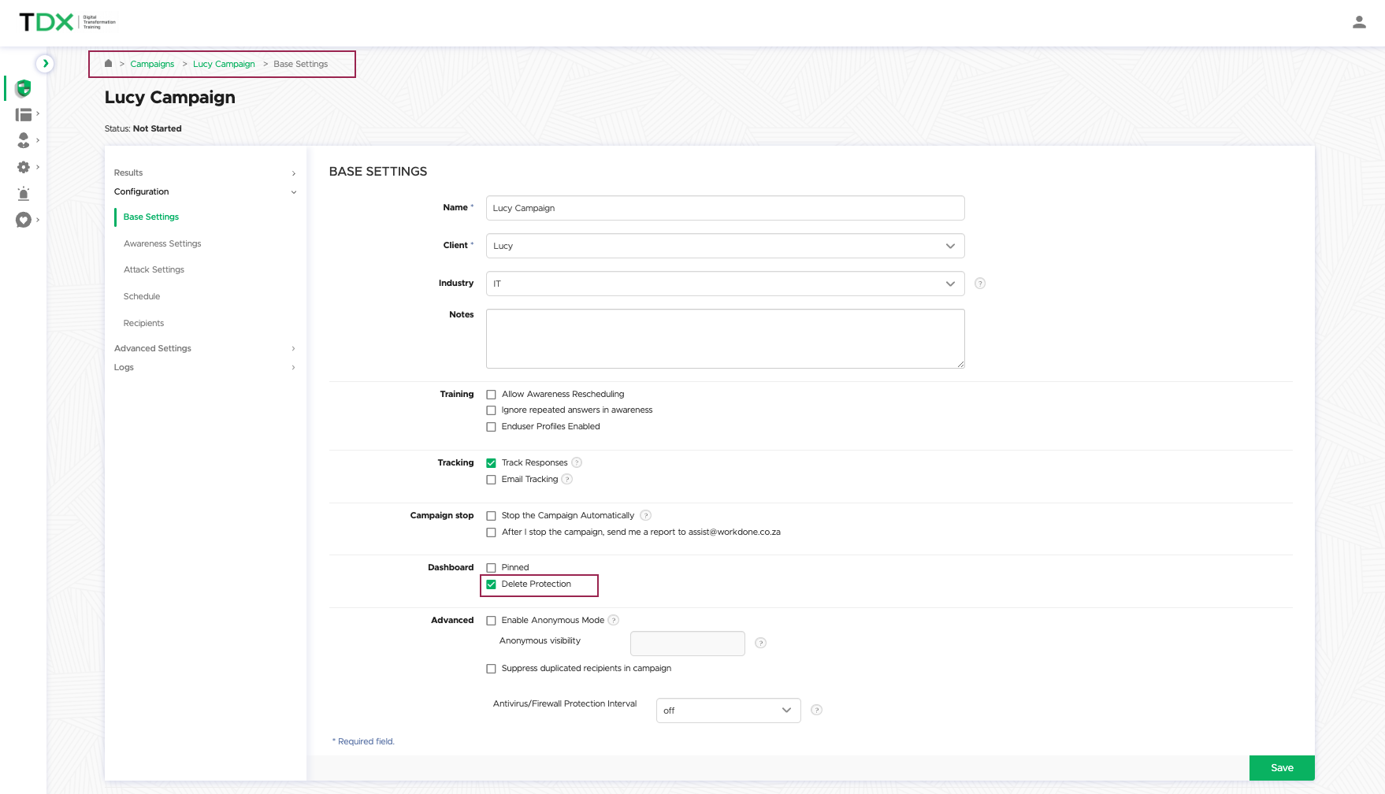Show help for Anonymous visibility
The image size is (1385, 794).
coord(761,643)
